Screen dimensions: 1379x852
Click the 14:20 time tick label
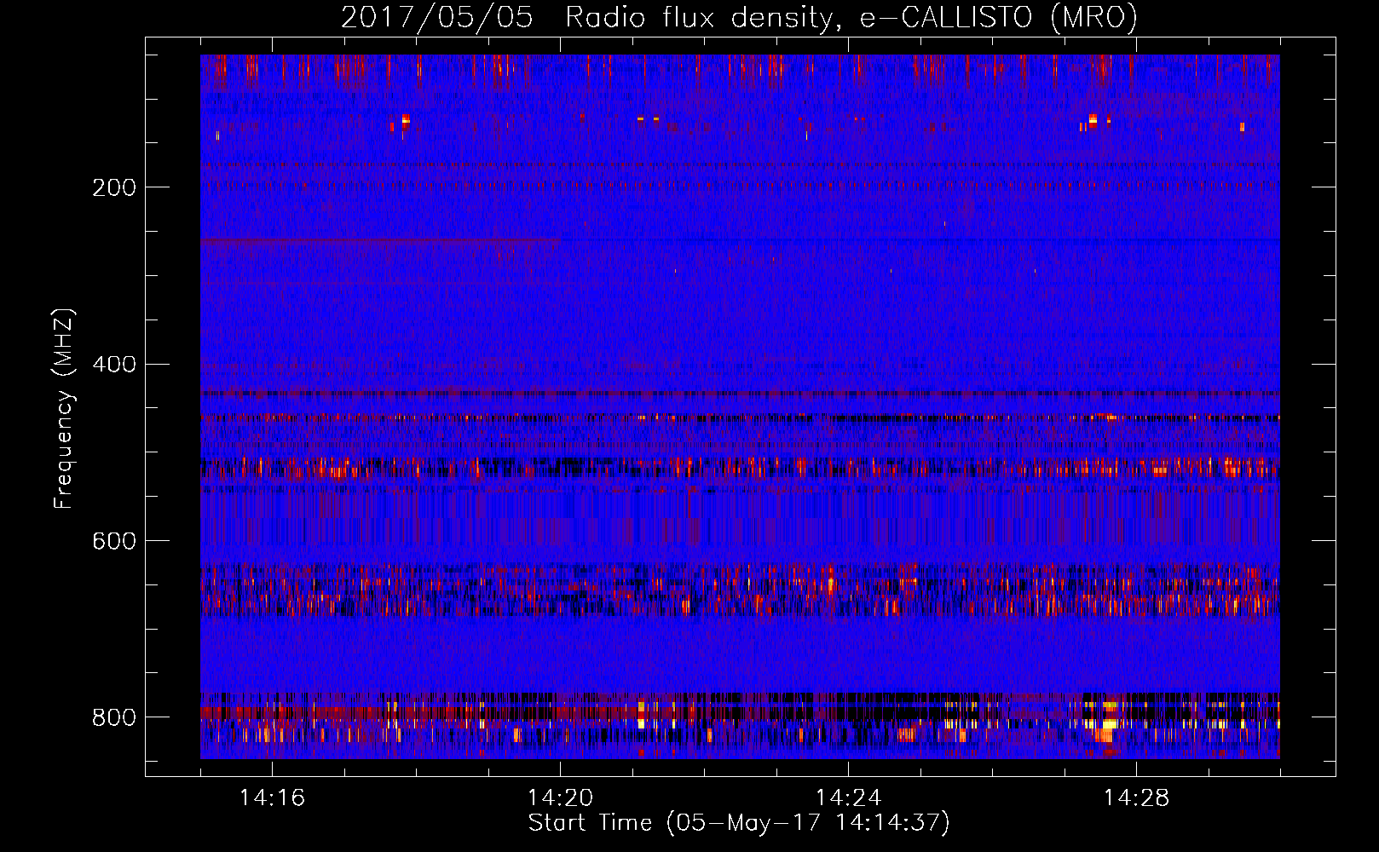pos(560,798)
